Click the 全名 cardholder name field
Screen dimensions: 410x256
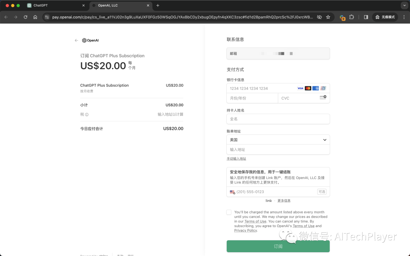(278, 119)
